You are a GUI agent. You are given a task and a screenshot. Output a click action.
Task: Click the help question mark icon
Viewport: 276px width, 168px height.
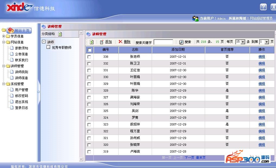pyautogui.click(x=263, y=7)
